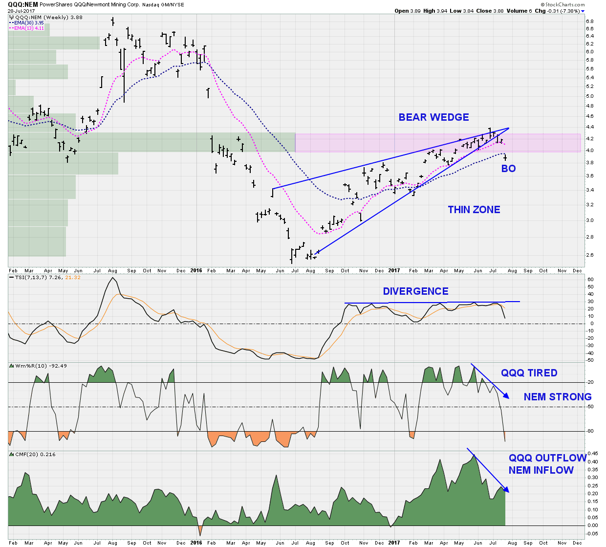Click the magenta dashed EMA(13) legend marker

point(12,28)
